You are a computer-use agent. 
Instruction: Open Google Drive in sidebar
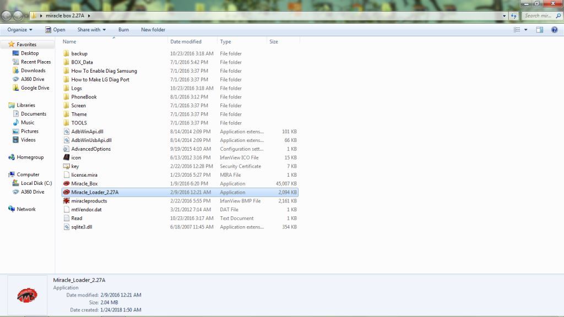[x=35, y=88]
